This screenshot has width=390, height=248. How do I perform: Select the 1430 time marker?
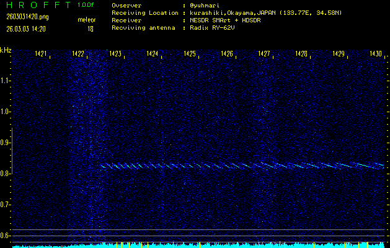(x=376, y=54)
